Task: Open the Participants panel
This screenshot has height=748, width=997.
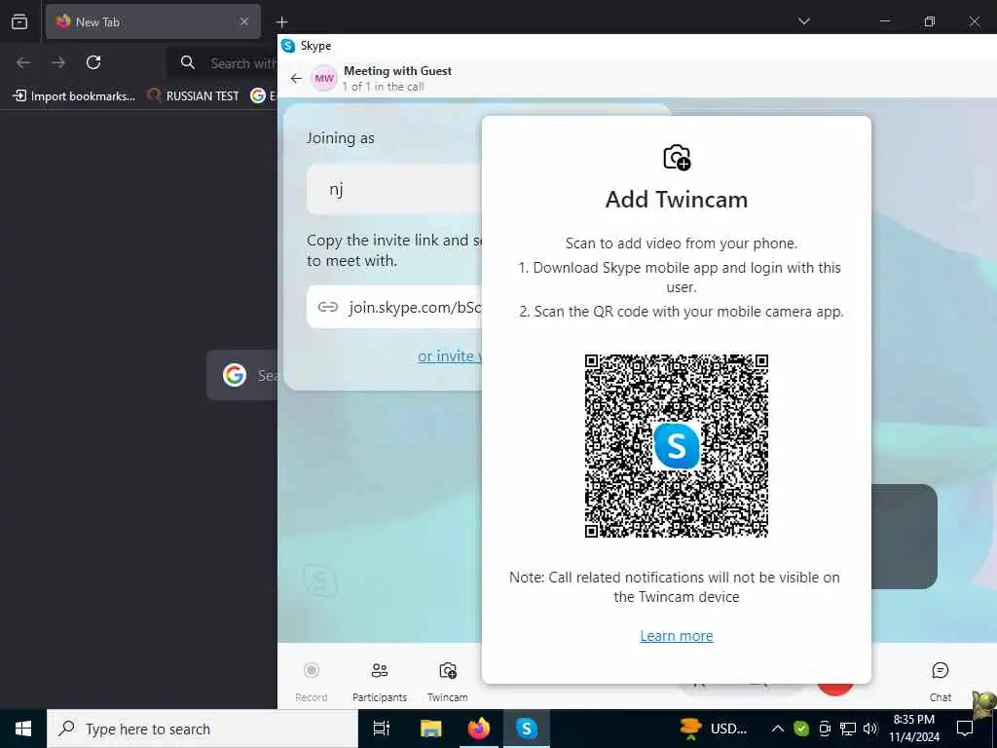Action: point(380,681)
